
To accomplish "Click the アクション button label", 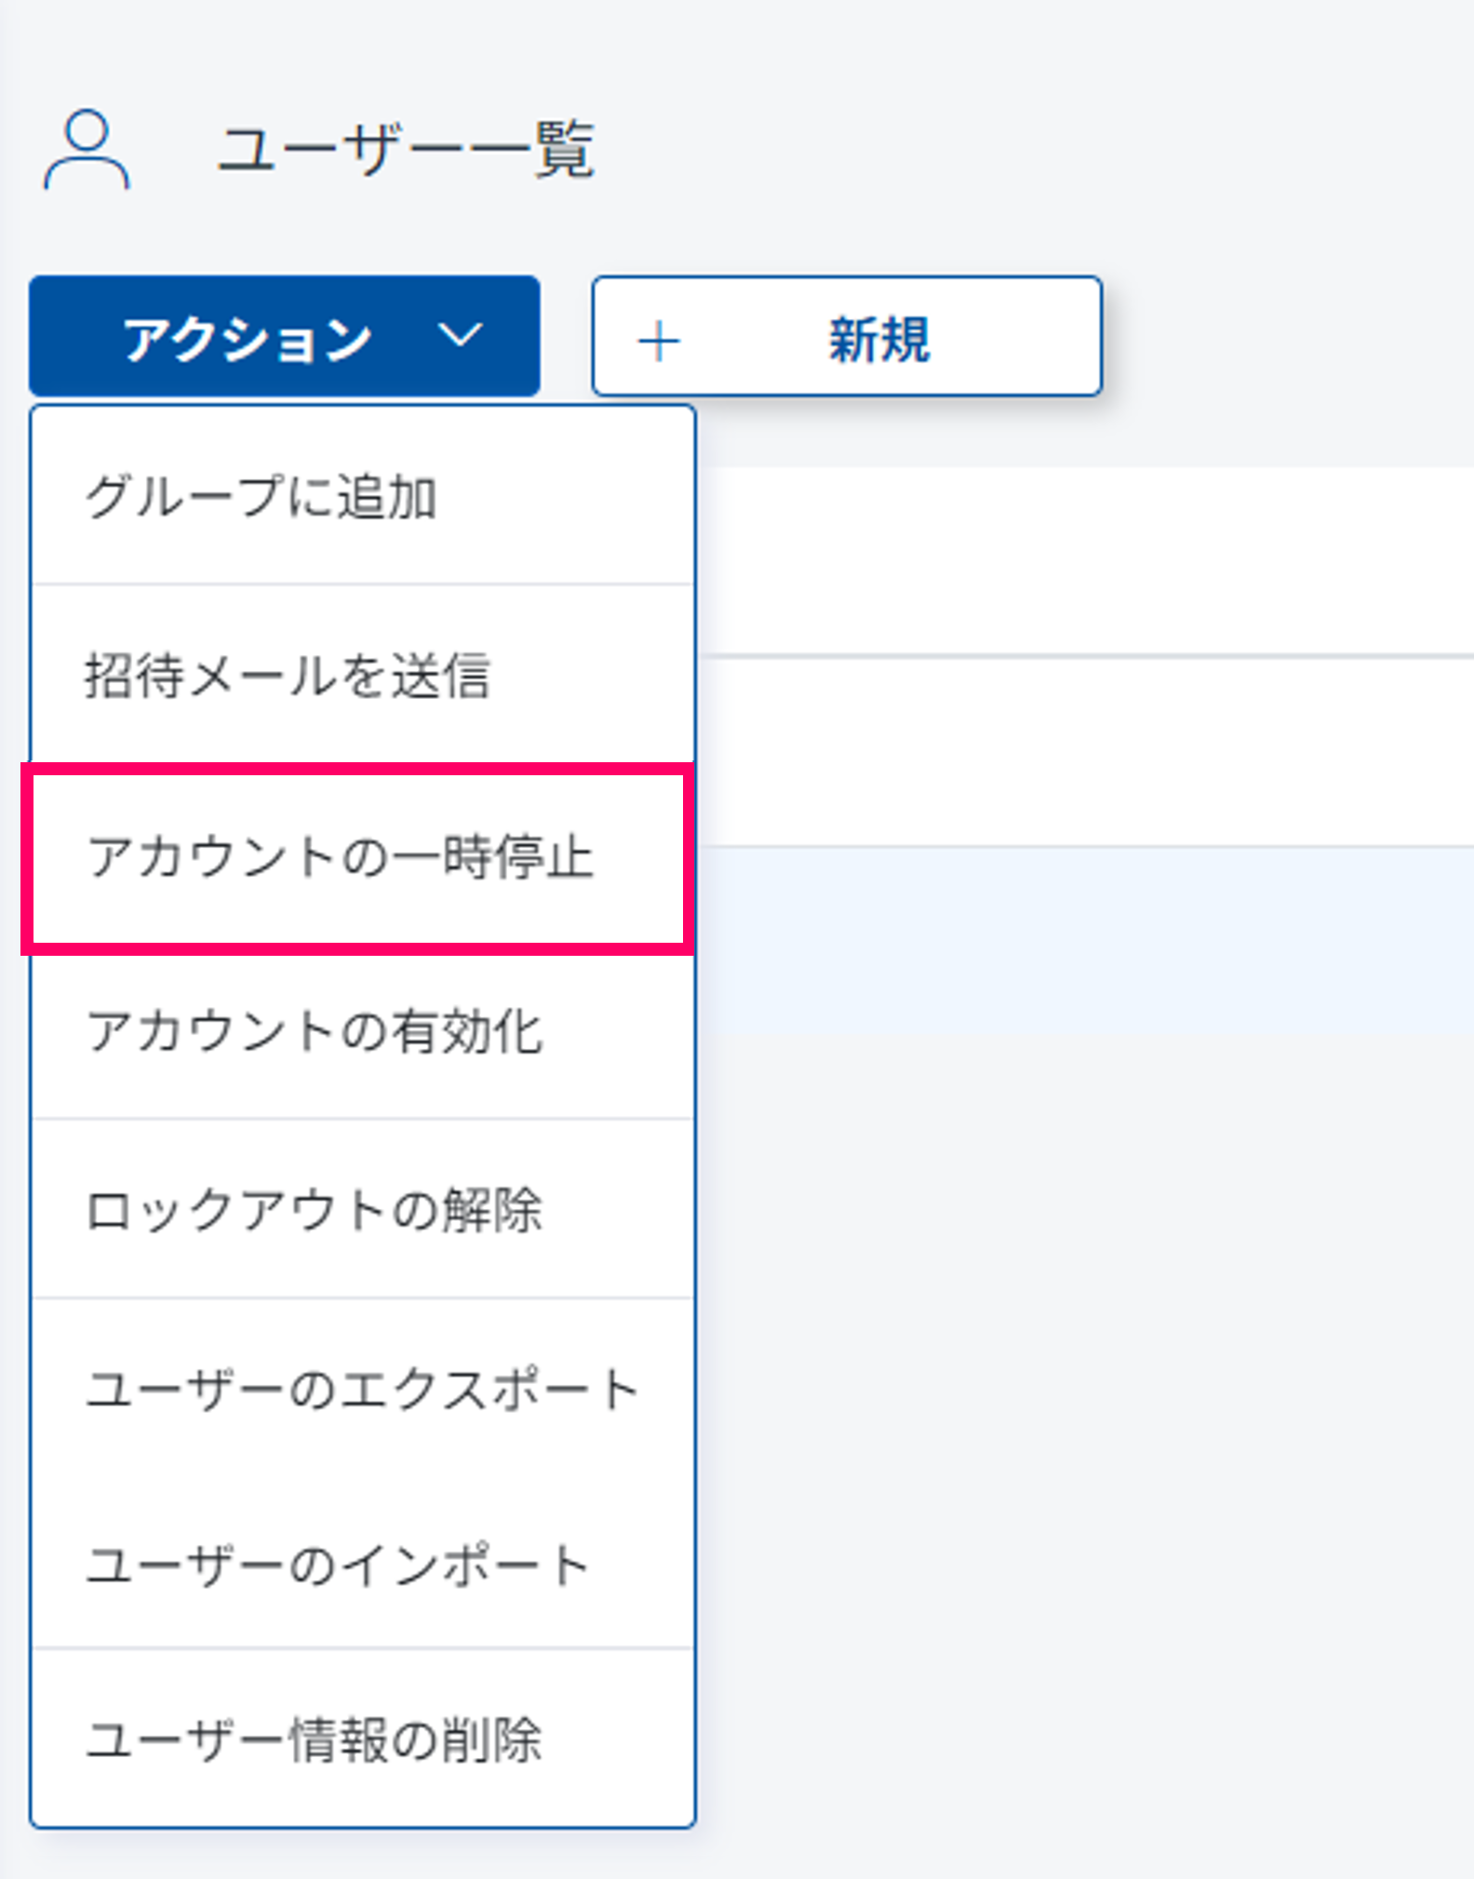I will tap(248, 338).
